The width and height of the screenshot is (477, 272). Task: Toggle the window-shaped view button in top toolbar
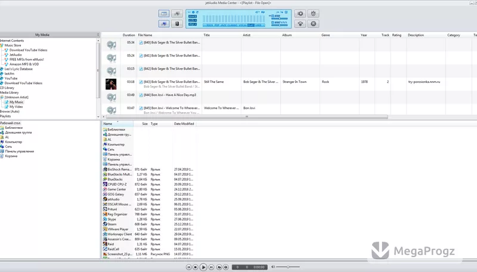164,14
